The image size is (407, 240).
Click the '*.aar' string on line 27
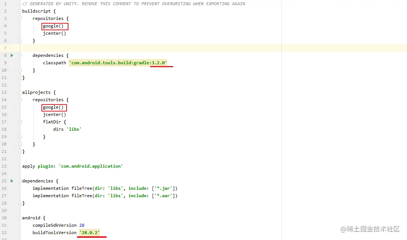164,196
